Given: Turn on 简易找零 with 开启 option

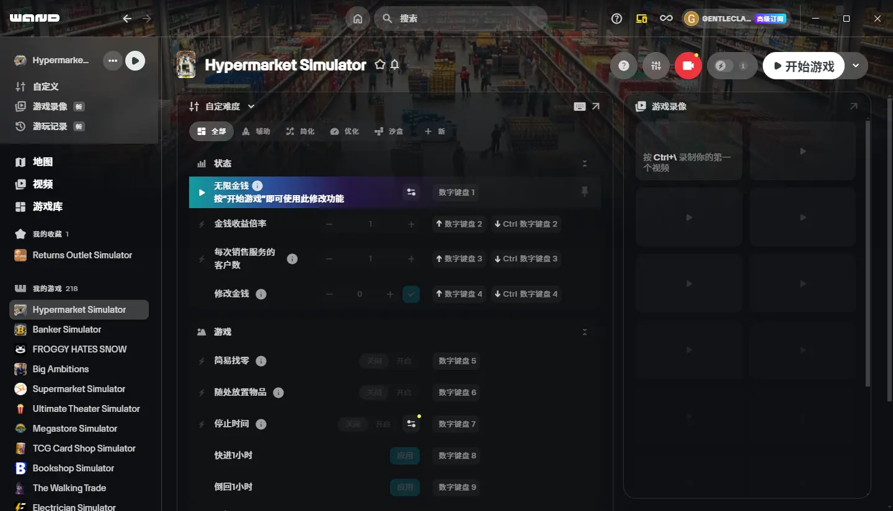Looking at the screenshot, I should (404, 361).
